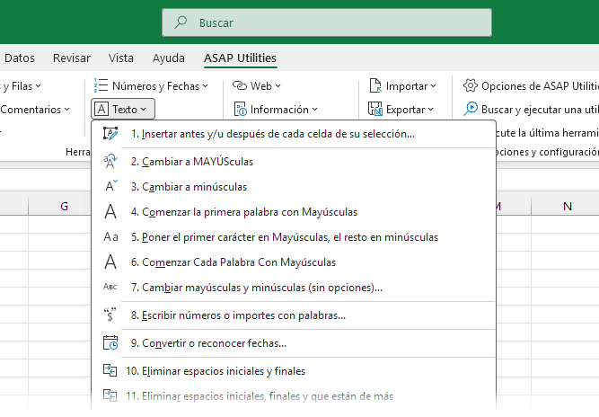Open the Datos ribbon tab
Viewport: 599px width, 417px height.
(x=19, y=58)
